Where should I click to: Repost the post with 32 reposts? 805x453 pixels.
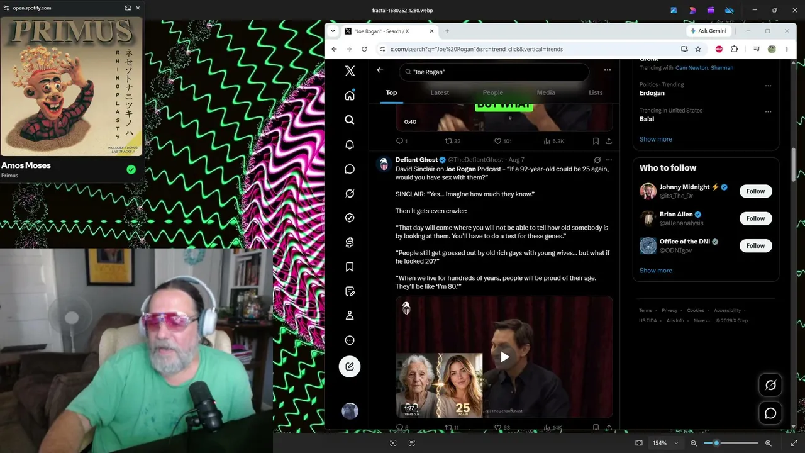pyautogui.click(x=453, y=142)
